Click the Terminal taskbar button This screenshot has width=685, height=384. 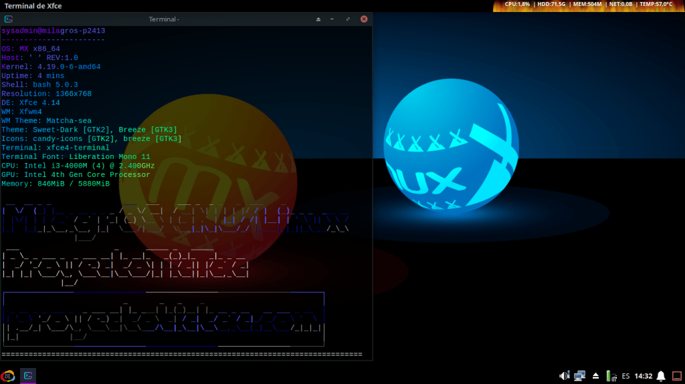[28, 376]
